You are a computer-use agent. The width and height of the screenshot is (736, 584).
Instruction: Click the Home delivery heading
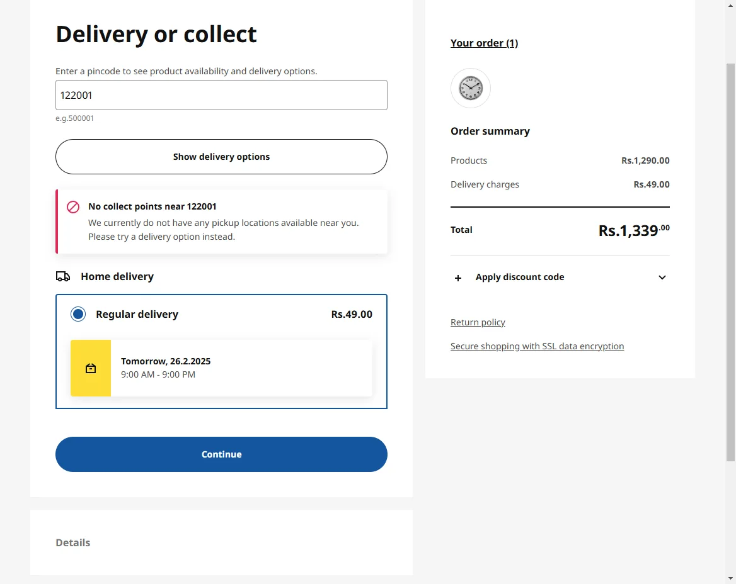117,276
